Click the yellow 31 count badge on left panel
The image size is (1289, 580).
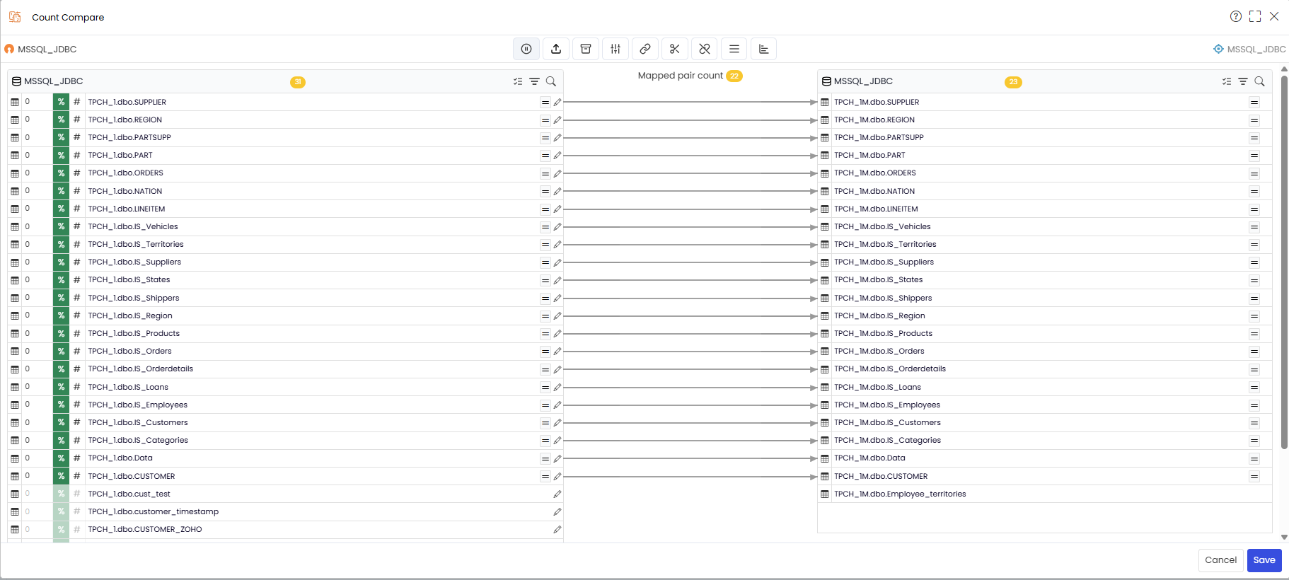point(298,82)
